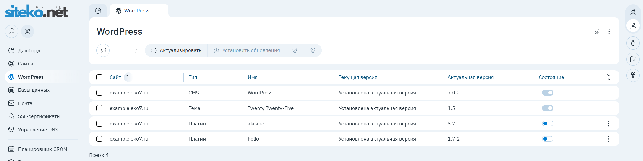Click the Всего: 4 total label
The image size is (643, 161).
point(99,155)
